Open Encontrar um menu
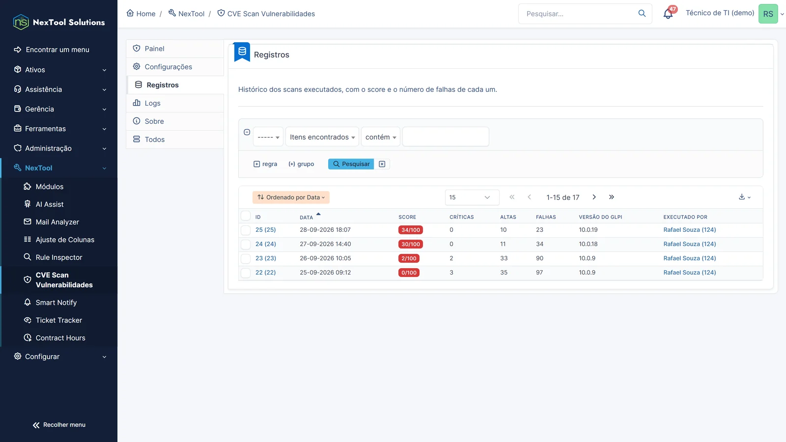Screen dimensions: 786x442 pos(59,50)
